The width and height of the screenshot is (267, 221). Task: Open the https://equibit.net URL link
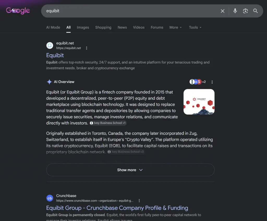[x=69, y=48]
